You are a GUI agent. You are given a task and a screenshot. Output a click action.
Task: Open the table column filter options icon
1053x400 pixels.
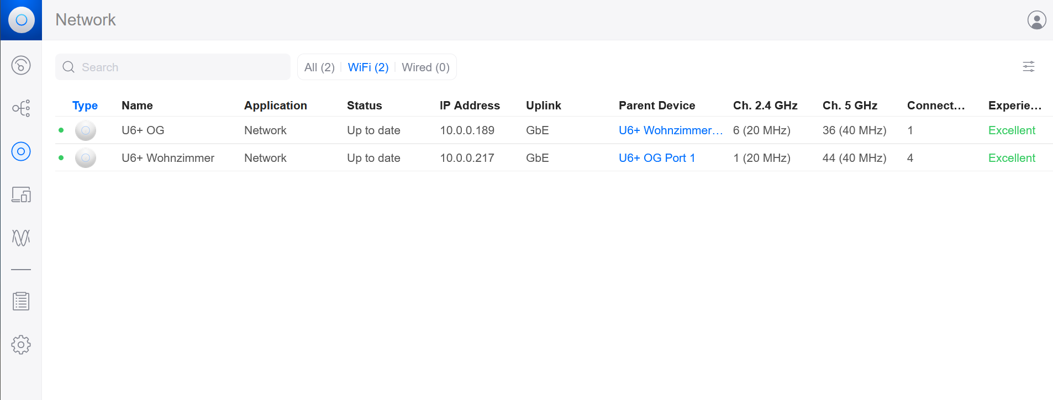point(1029,67)
